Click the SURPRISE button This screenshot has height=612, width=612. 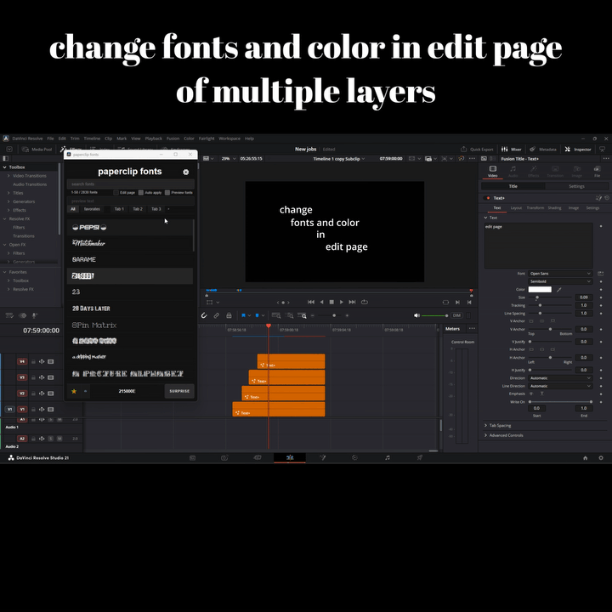click(x=179, y=391)
